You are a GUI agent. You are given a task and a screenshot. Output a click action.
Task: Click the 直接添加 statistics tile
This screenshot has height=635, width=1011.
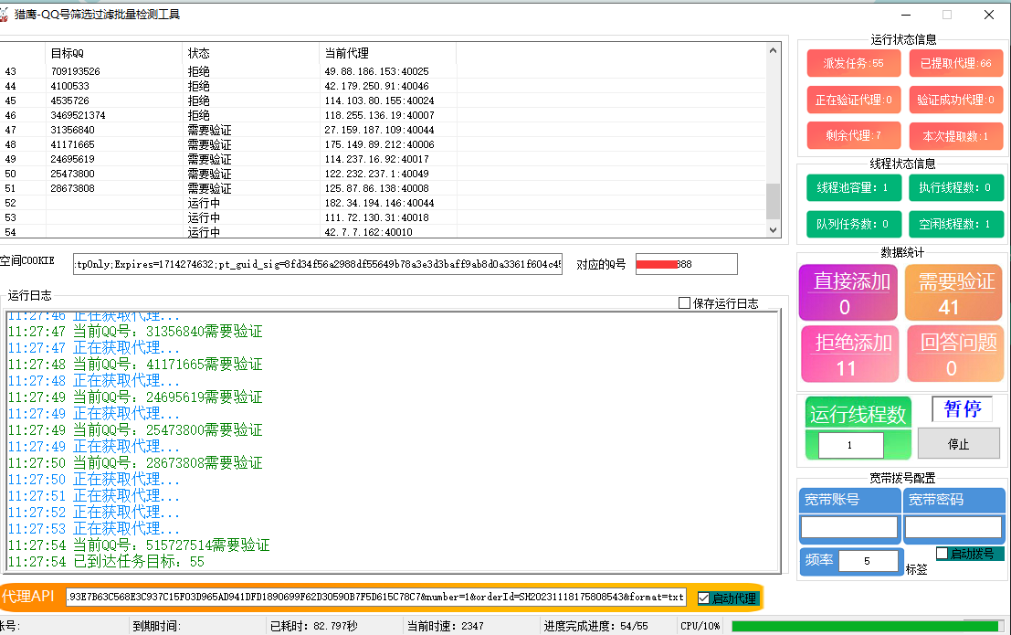[x=848, y=292]
